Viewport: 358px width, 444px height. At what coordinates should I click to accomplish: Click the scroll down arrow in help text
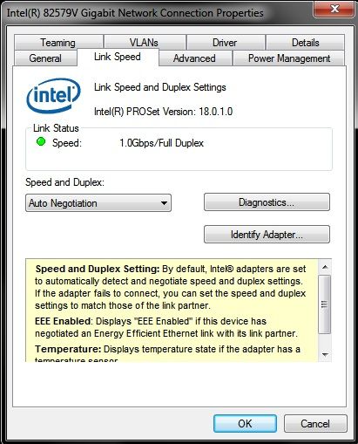(x=325, y=355)
